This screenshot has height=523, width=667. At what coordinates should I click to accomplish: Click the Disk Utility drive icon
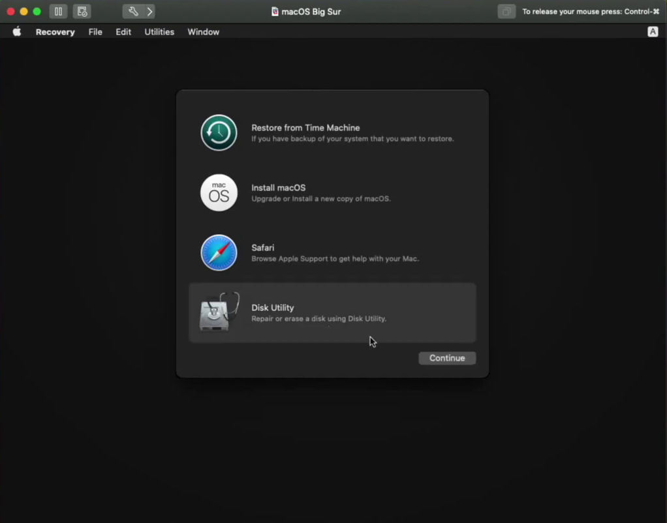[219, 312]
